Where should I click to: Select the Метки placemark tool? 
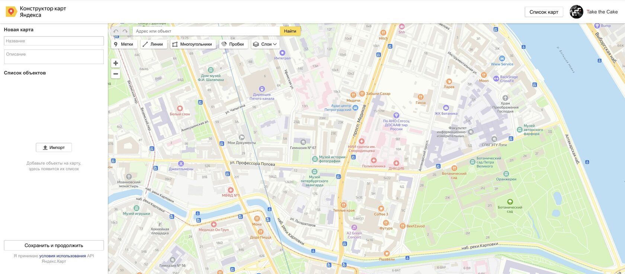124,44
